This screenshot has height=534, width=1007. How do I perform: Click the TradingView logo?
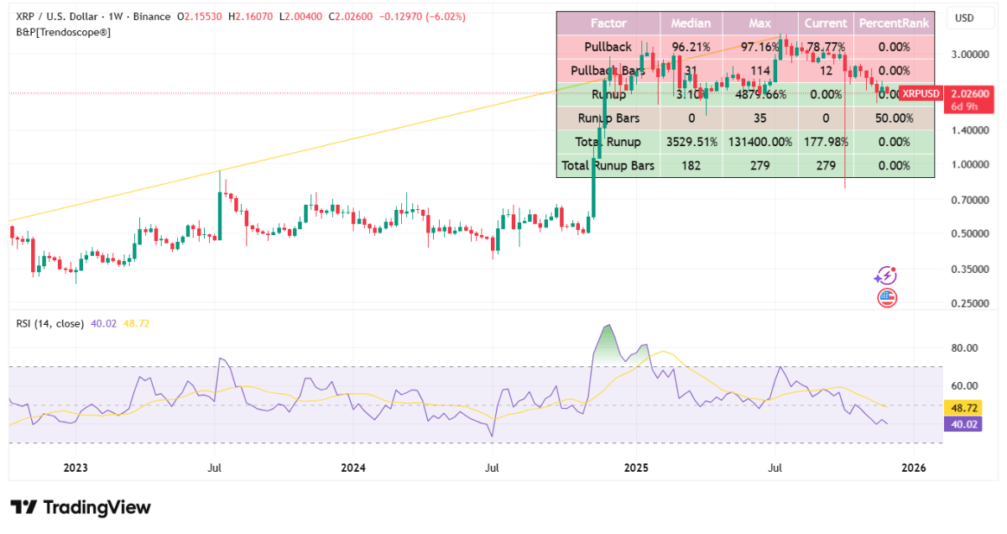(x=81, y=507)
